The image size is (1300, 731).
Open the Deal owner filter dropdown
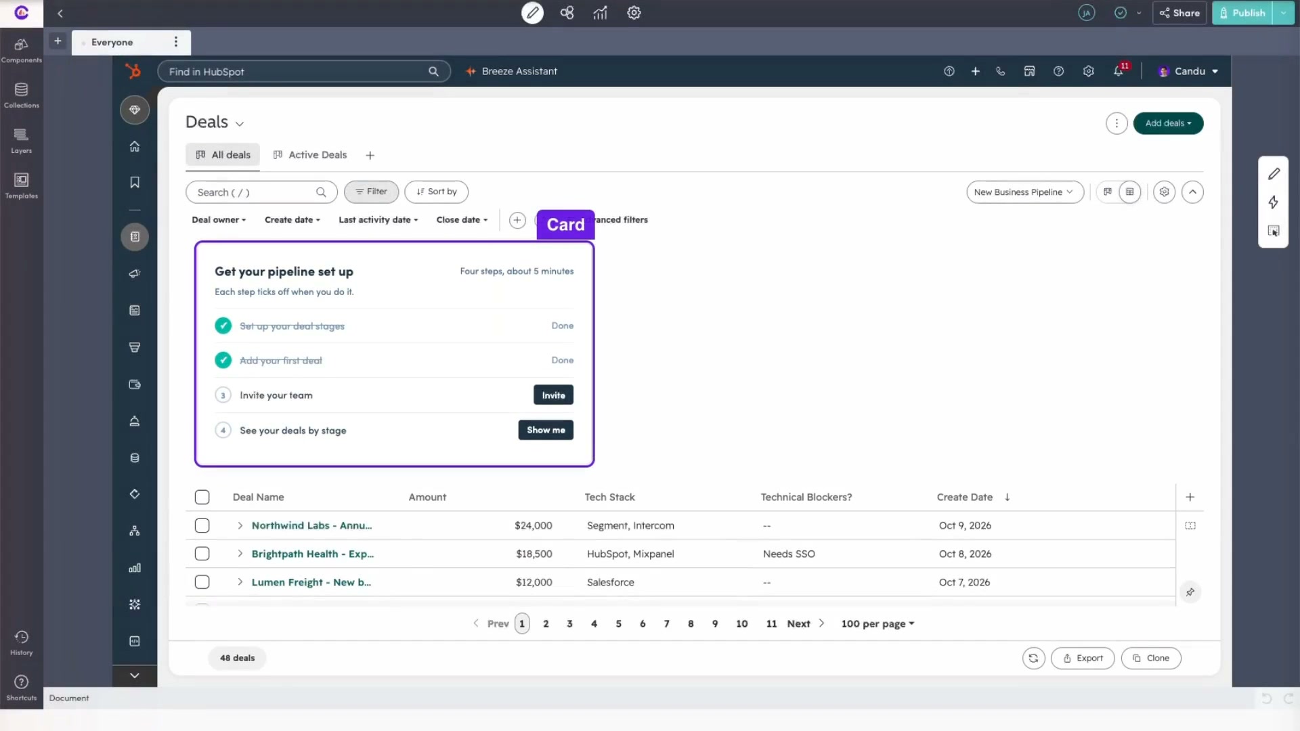click(219, 220)
